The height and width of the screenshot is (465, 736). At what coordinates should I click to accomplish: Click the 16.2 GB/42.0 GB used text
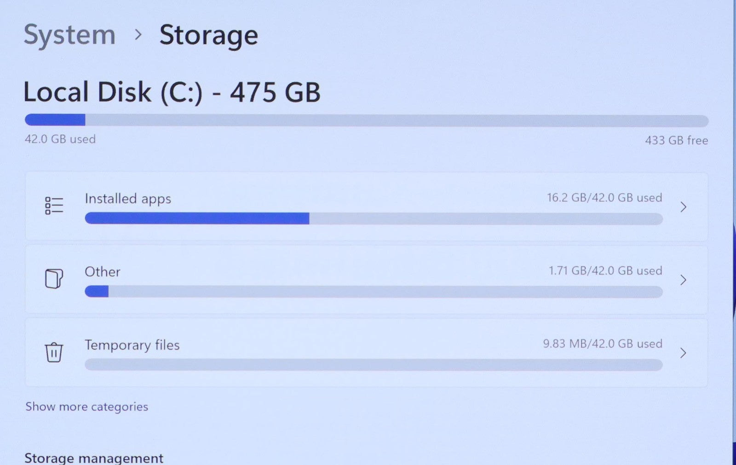[x=604, y=198]
